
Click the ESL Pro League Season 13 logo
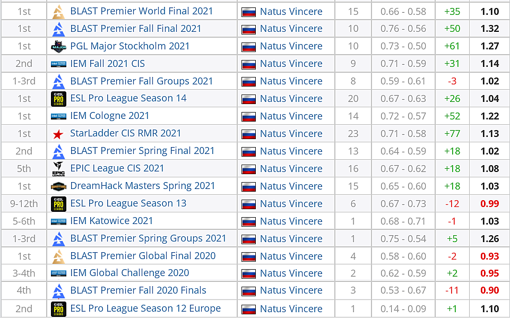[58, 204]
